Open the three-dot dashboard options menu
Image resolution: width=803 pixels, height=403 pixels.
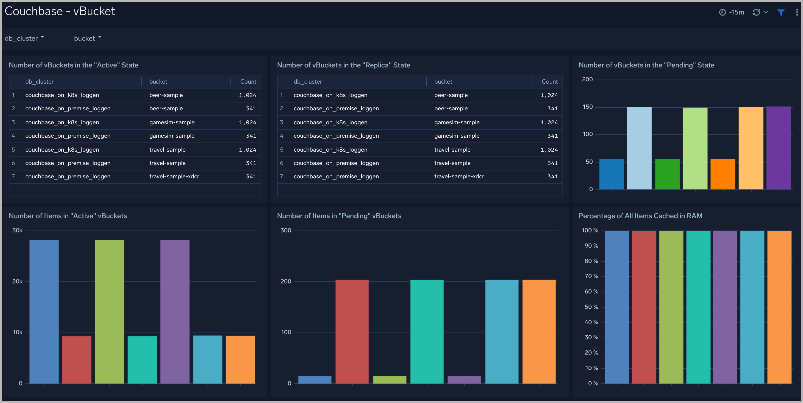pos(797,12)
